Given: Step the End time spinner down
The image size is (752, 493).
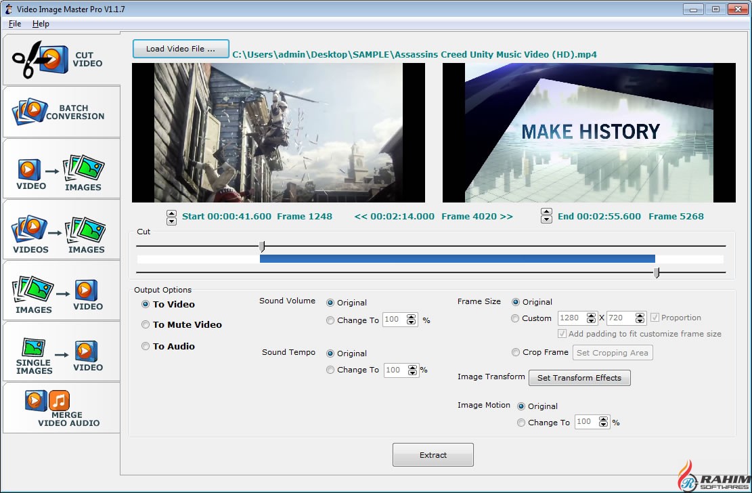Looking at the screenshot, I should tap(546, 220).
